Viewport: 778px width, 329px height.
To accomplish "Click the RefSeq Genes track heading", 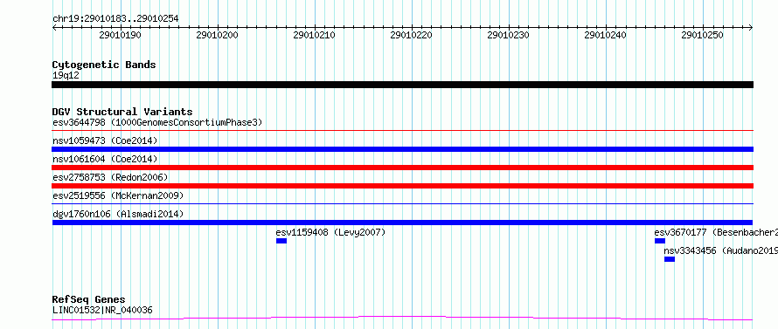I will pos(89,299).
